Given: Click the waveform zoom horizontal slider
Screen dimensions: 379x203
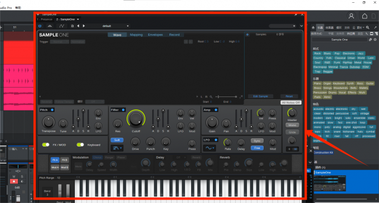Looking at the screenshot, I should point(226,97).
